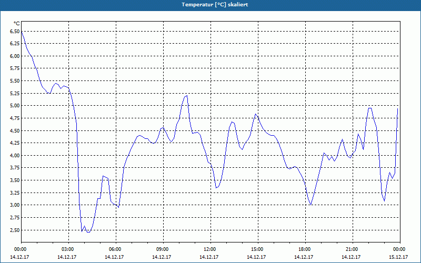The height and width of the screenshot is (263, 421).
Task: Click the 03:00 time axis label
Action: pyautogui.click(x=69, y=249)
